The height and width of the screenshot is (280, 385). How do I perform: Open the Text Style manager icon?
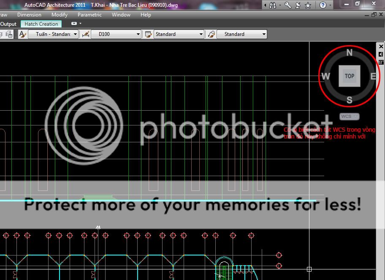coord(23,34)
